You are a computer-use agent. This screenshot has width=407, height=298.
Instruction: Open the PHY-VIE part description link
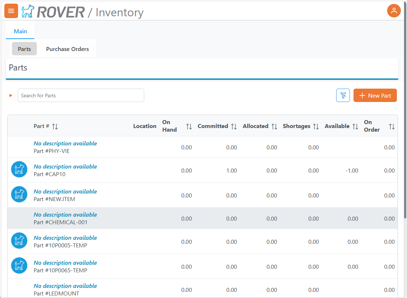[x=65, y=144]
